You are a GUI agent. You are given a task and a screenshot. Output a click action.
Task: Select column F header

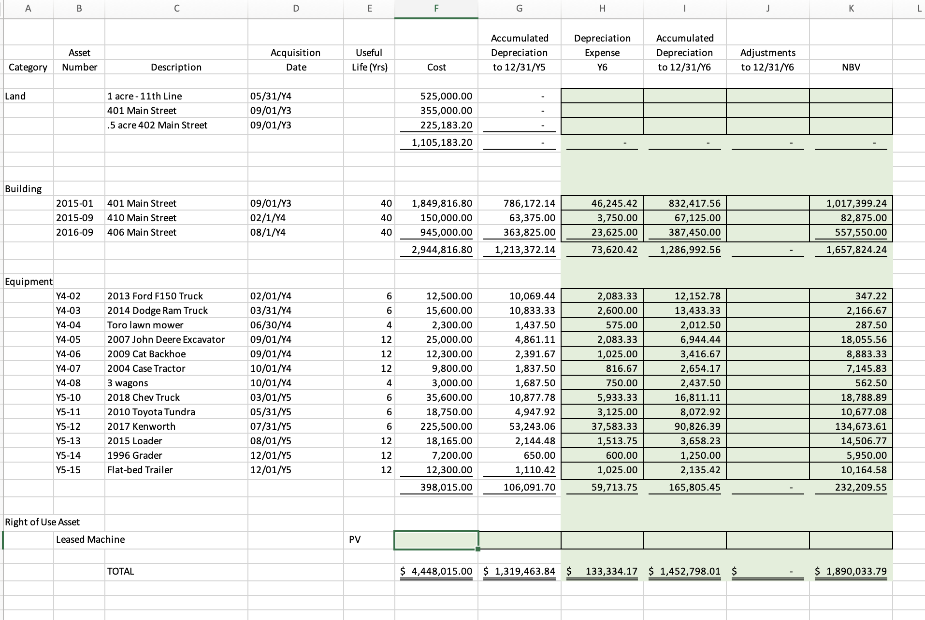[436, 8]
